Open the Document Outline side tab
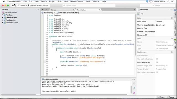 (x=175, y=28)
